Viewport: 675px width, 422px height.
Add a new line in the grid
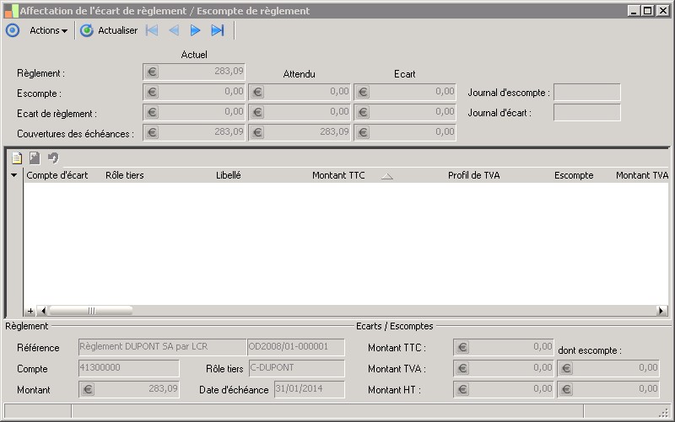click(x=16, y=158)
